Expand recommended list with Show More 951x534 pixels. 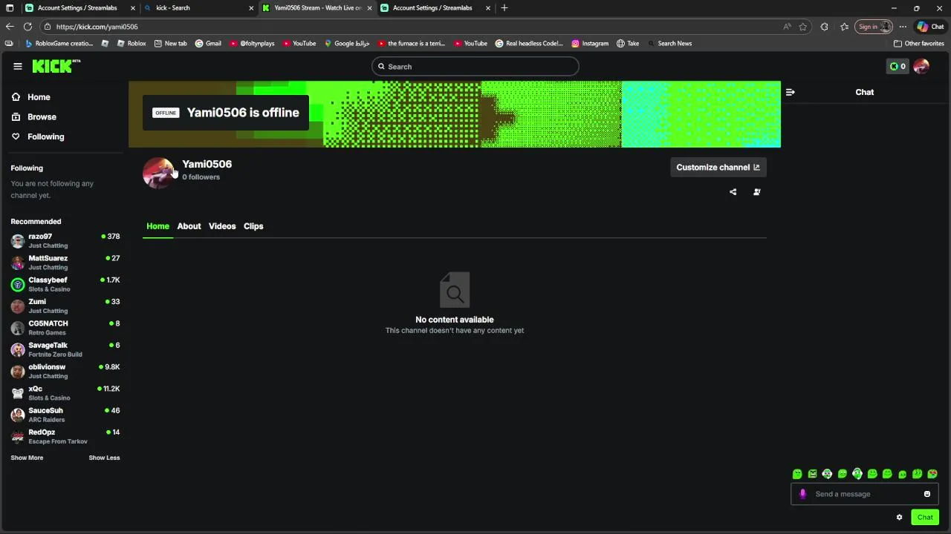coord(27,458)
